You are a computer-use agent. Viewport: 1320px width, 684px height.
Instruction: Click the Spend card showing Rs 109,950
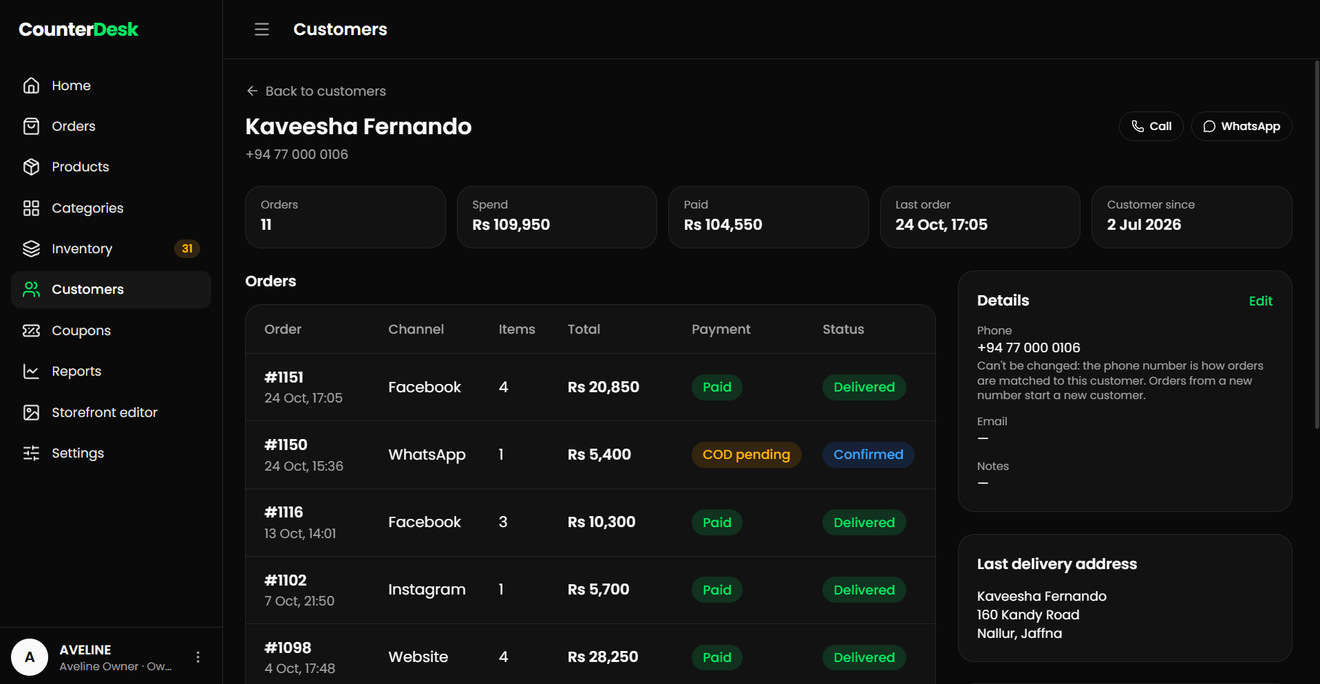tap(557, 217)
